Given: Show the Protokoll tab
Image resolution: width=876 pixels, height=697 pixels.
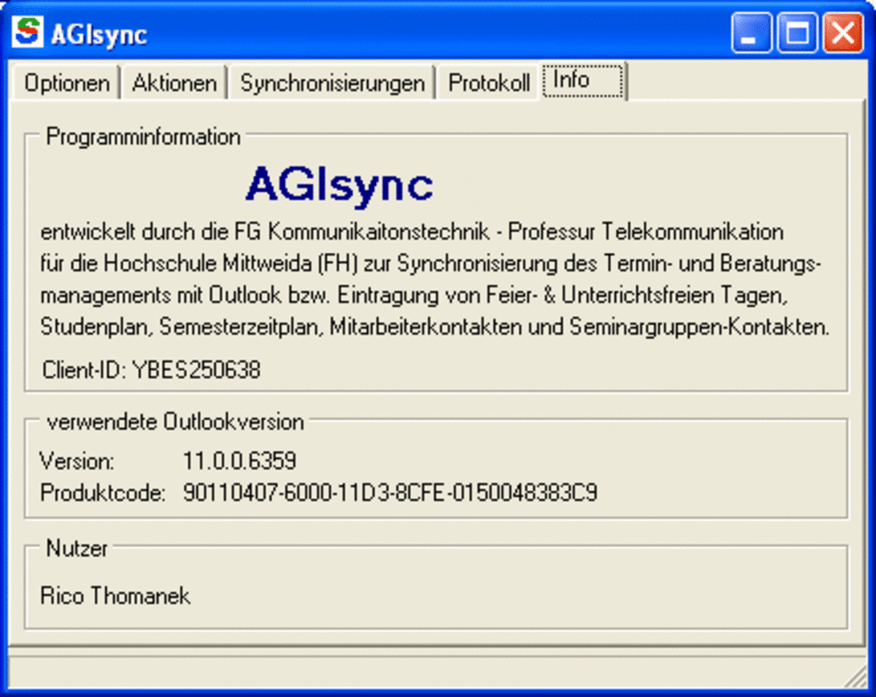Looking at the screenshot, I should point(489,83).
